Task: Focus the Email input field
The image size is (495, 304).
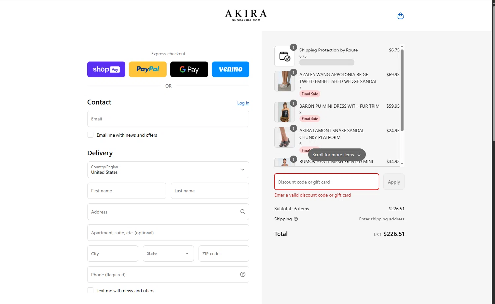Action: click(x=168, y=119)
